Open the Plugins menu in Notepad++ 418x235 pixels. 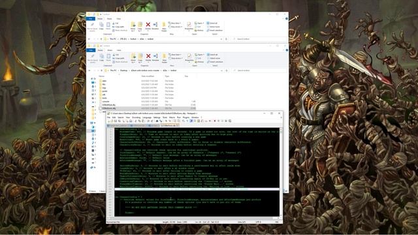185,117
